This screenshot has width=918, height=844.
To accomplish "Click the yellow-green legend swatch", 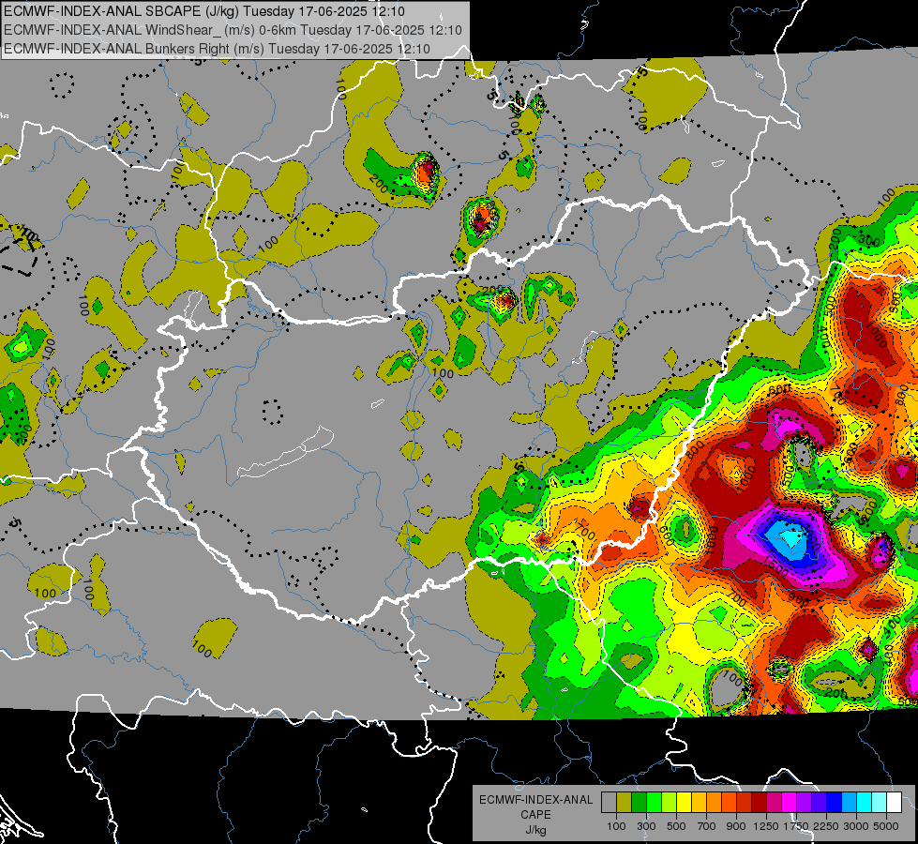I will [670, 802].
